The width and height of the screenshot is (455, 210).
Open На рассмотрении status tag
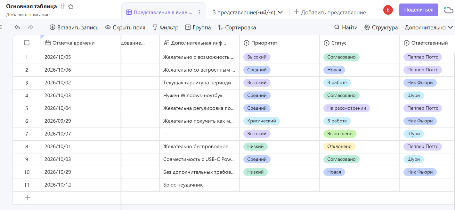(347, 108)
